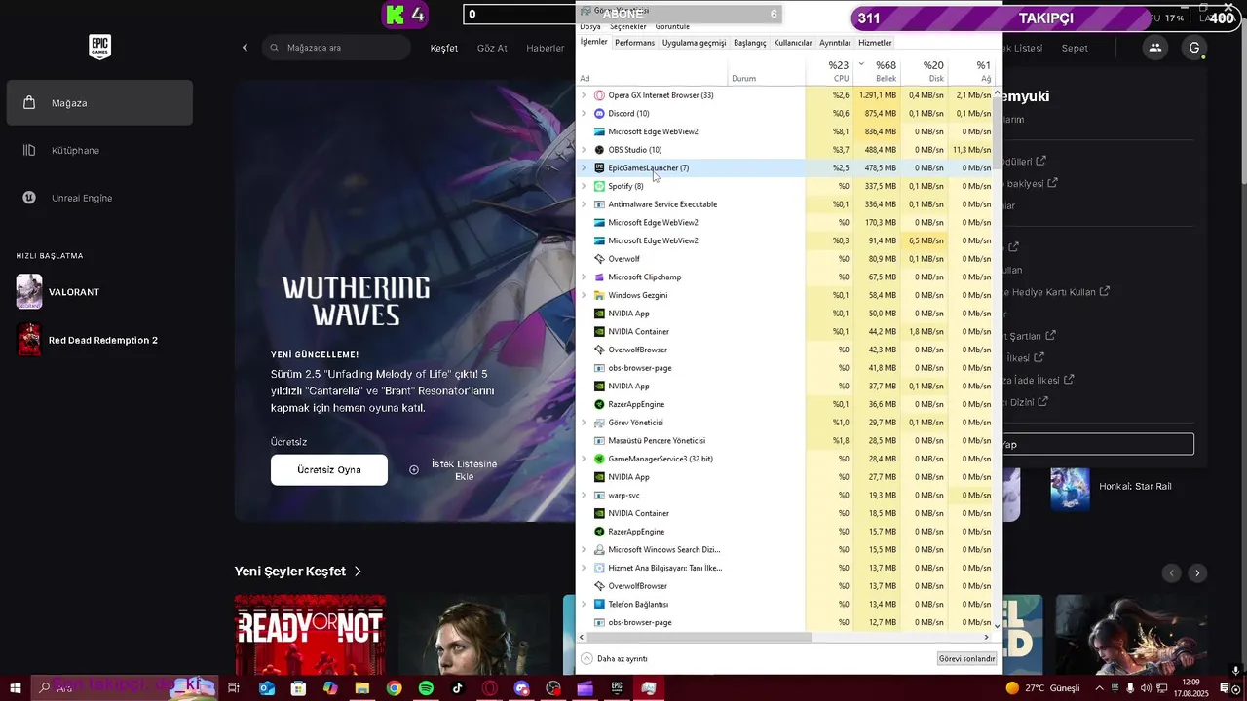Collapse details with the Daha az ayrıntı chevron
The image size is (1247, 701).
click(x=586, y=659)
